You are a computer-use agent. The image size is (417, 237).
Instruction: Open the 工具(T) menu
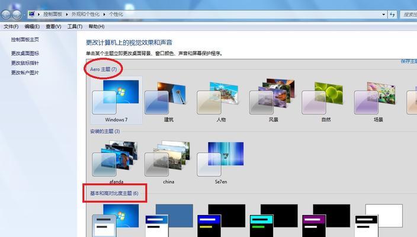tap(75, 27)
